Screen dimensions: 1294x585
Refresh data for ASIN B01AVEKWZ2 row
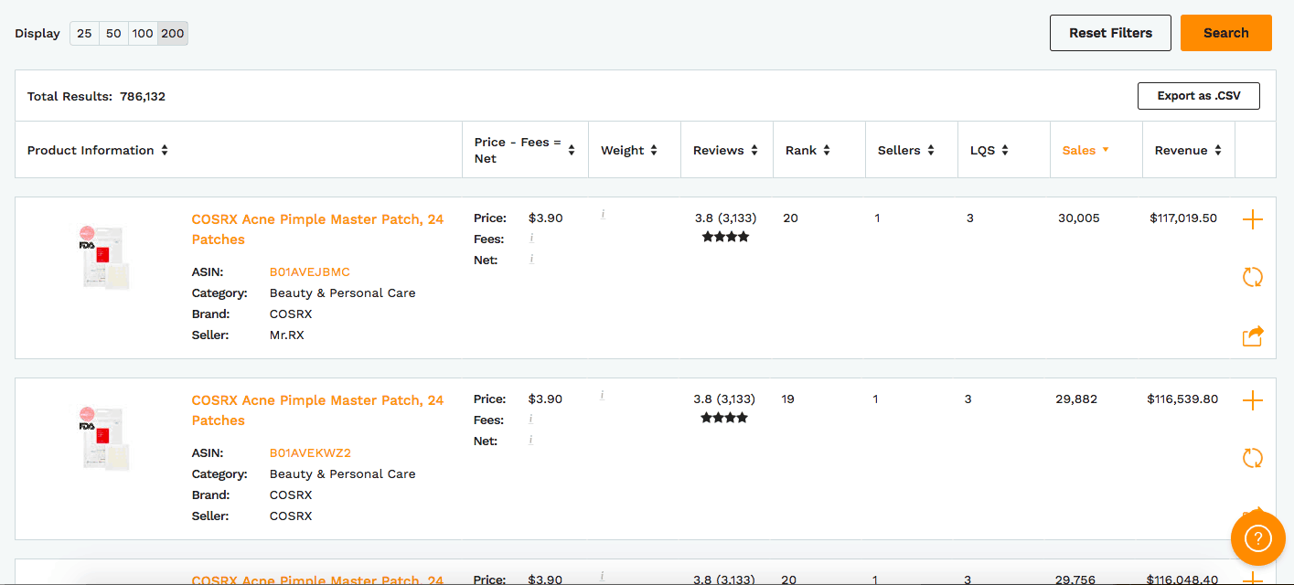coord(1252,458)
